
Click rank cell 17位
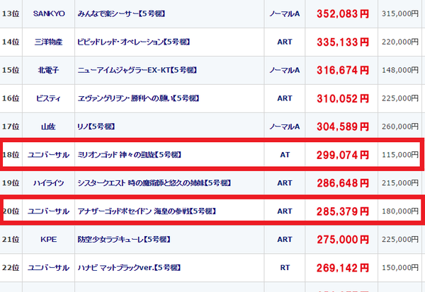click(x=11, y=127)
